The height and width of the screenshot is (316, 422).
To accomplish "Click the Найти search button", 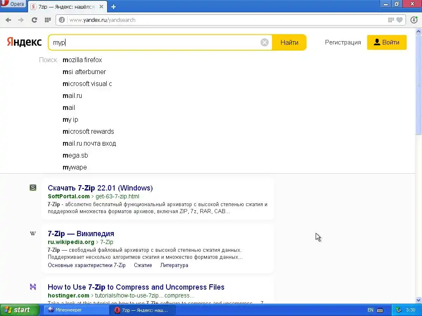I will point(289,42).
